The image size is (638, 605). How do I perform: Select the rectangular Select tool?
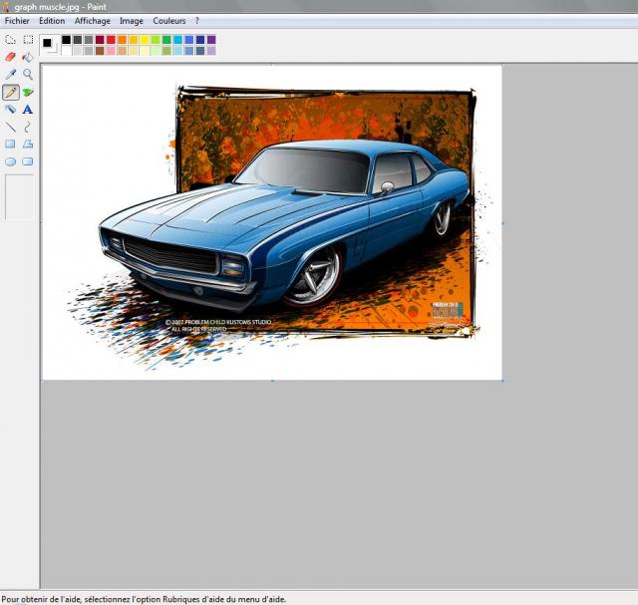pyautogui.click(x=28, y=40)
